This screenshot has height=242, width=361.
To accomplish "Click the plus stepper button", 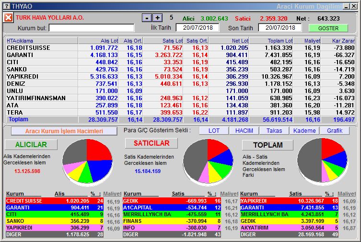I will (157, 18).
